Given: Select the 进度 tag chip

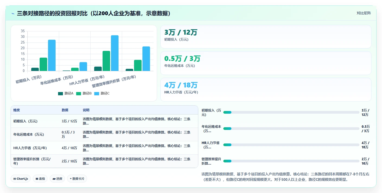Looking at the screenshot, I should point(57,179).
